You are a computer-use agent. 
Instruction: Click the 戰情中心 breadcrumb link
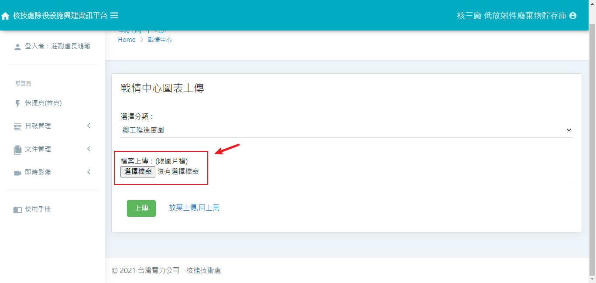click(x=160, y=40)
